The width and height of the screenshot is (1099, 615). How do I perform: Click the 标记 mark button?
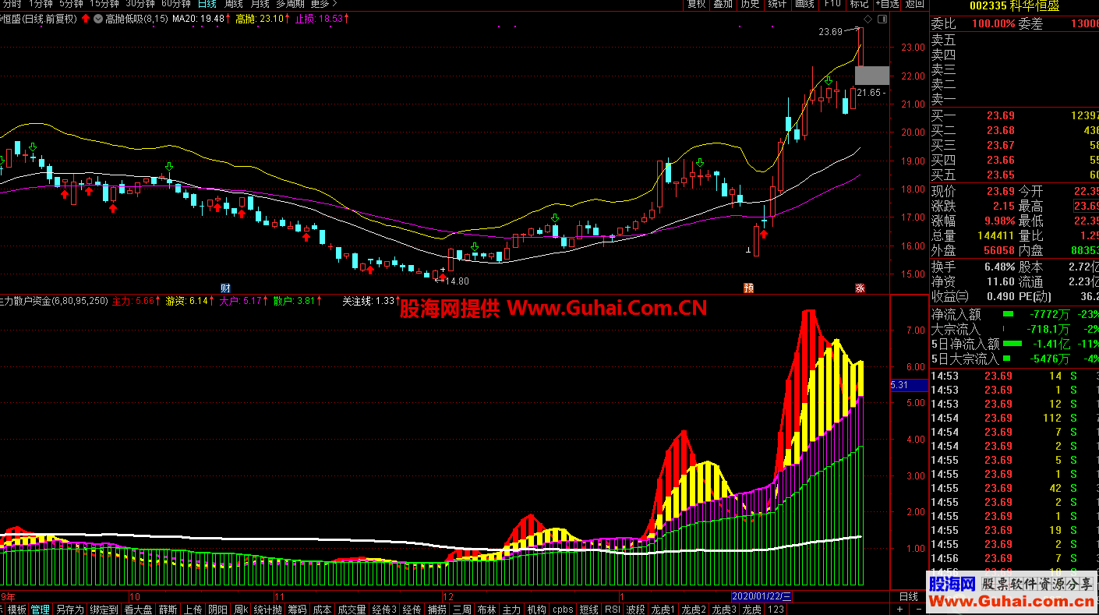859,4
